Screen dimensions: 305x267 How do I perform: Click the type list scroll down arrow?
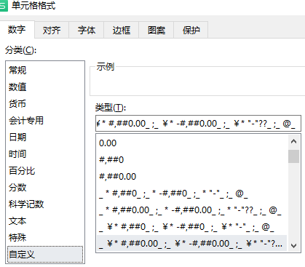click(293, 246)
